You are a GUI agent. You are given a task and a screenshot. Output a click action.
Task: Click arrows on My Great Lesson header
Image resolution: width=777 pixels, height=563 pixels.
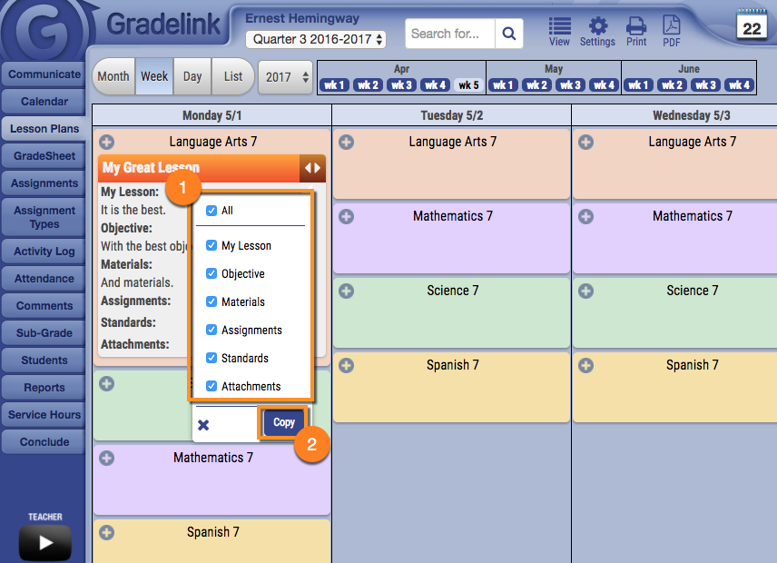coord(312,168)
